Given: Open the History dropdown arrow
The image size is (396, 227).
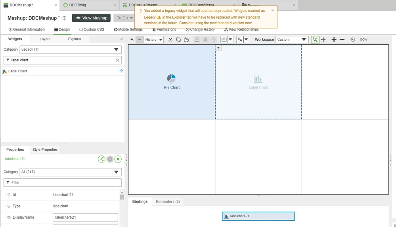Looking at the screenshot, I should click(161, 40).
